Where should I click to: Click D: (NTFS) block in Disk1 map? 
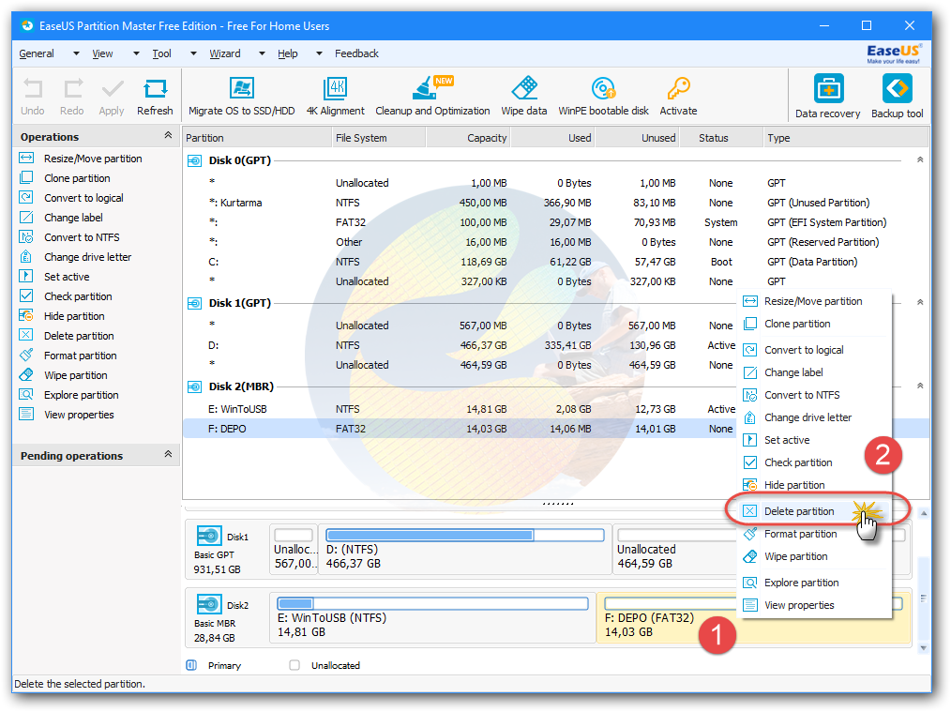465,550
